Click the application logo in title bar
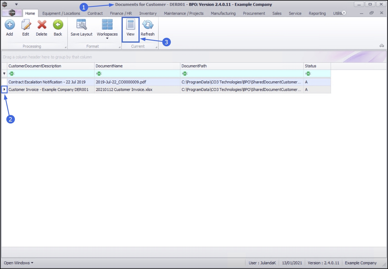Image resolution: width=388 pixels, height=269 pixels. 4,4
